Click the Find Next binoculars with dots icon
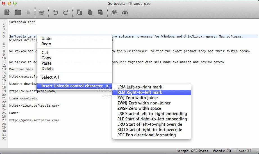 click(x=125, y=13)
